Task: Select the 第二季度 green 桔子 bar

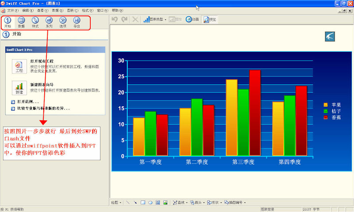Action: (197, 127)
